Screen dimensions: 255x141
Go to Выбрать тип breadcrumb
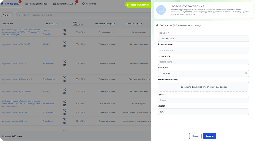[x=166, y=25]
